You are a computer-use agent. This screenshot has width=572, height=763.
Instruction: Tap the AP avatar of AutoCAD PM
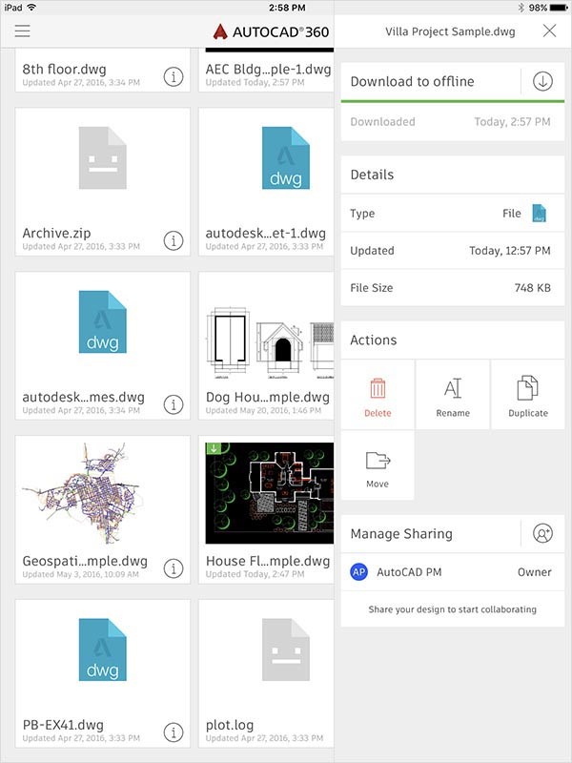[359, 572]
